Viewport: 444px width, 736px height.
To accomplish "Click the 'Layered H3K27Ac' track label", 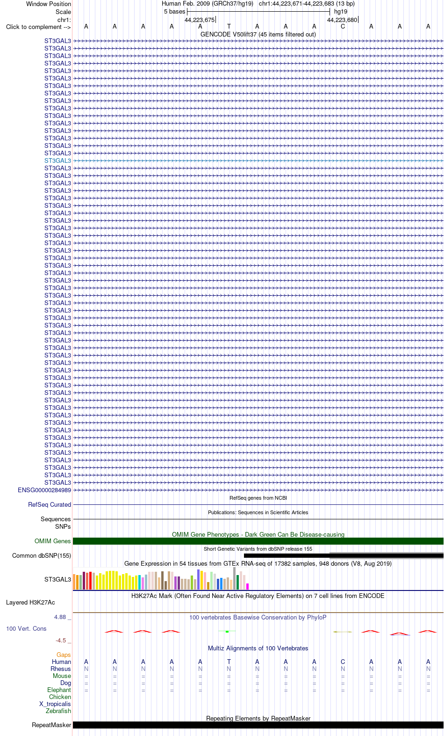I will pyautogui.click(x=30, y=602).
